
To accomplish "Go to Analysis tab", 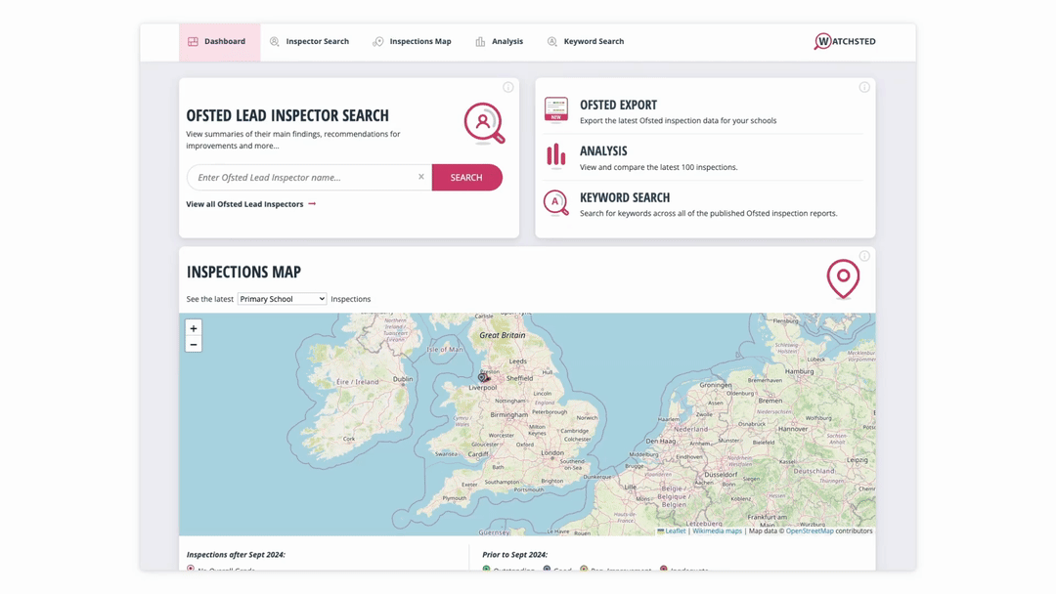I will (499, 42).
